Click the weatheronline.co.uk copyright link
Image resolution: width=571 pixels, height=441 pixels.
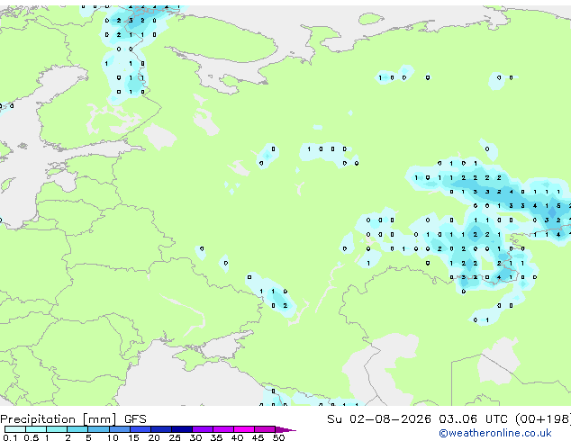click(495, 433)
